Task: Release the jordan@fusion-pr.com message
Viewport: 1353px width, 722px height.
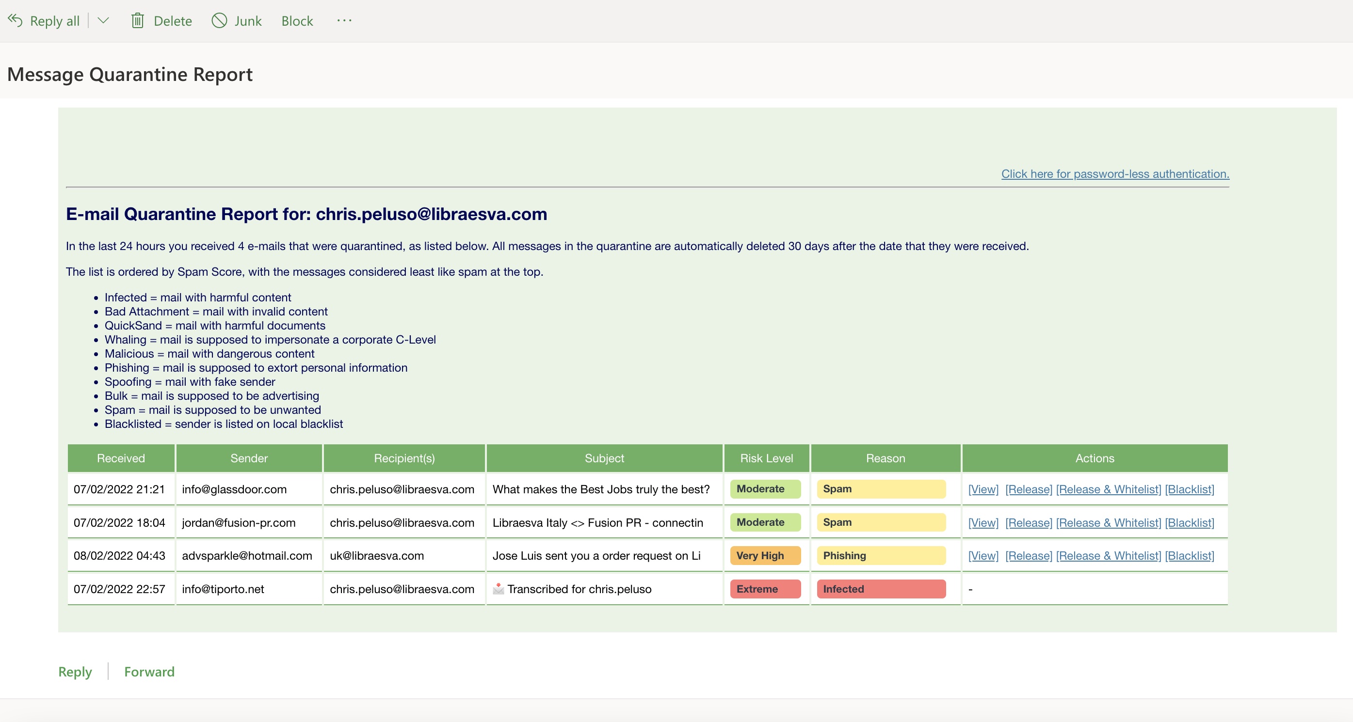Action: click(x=1029, y=523)
